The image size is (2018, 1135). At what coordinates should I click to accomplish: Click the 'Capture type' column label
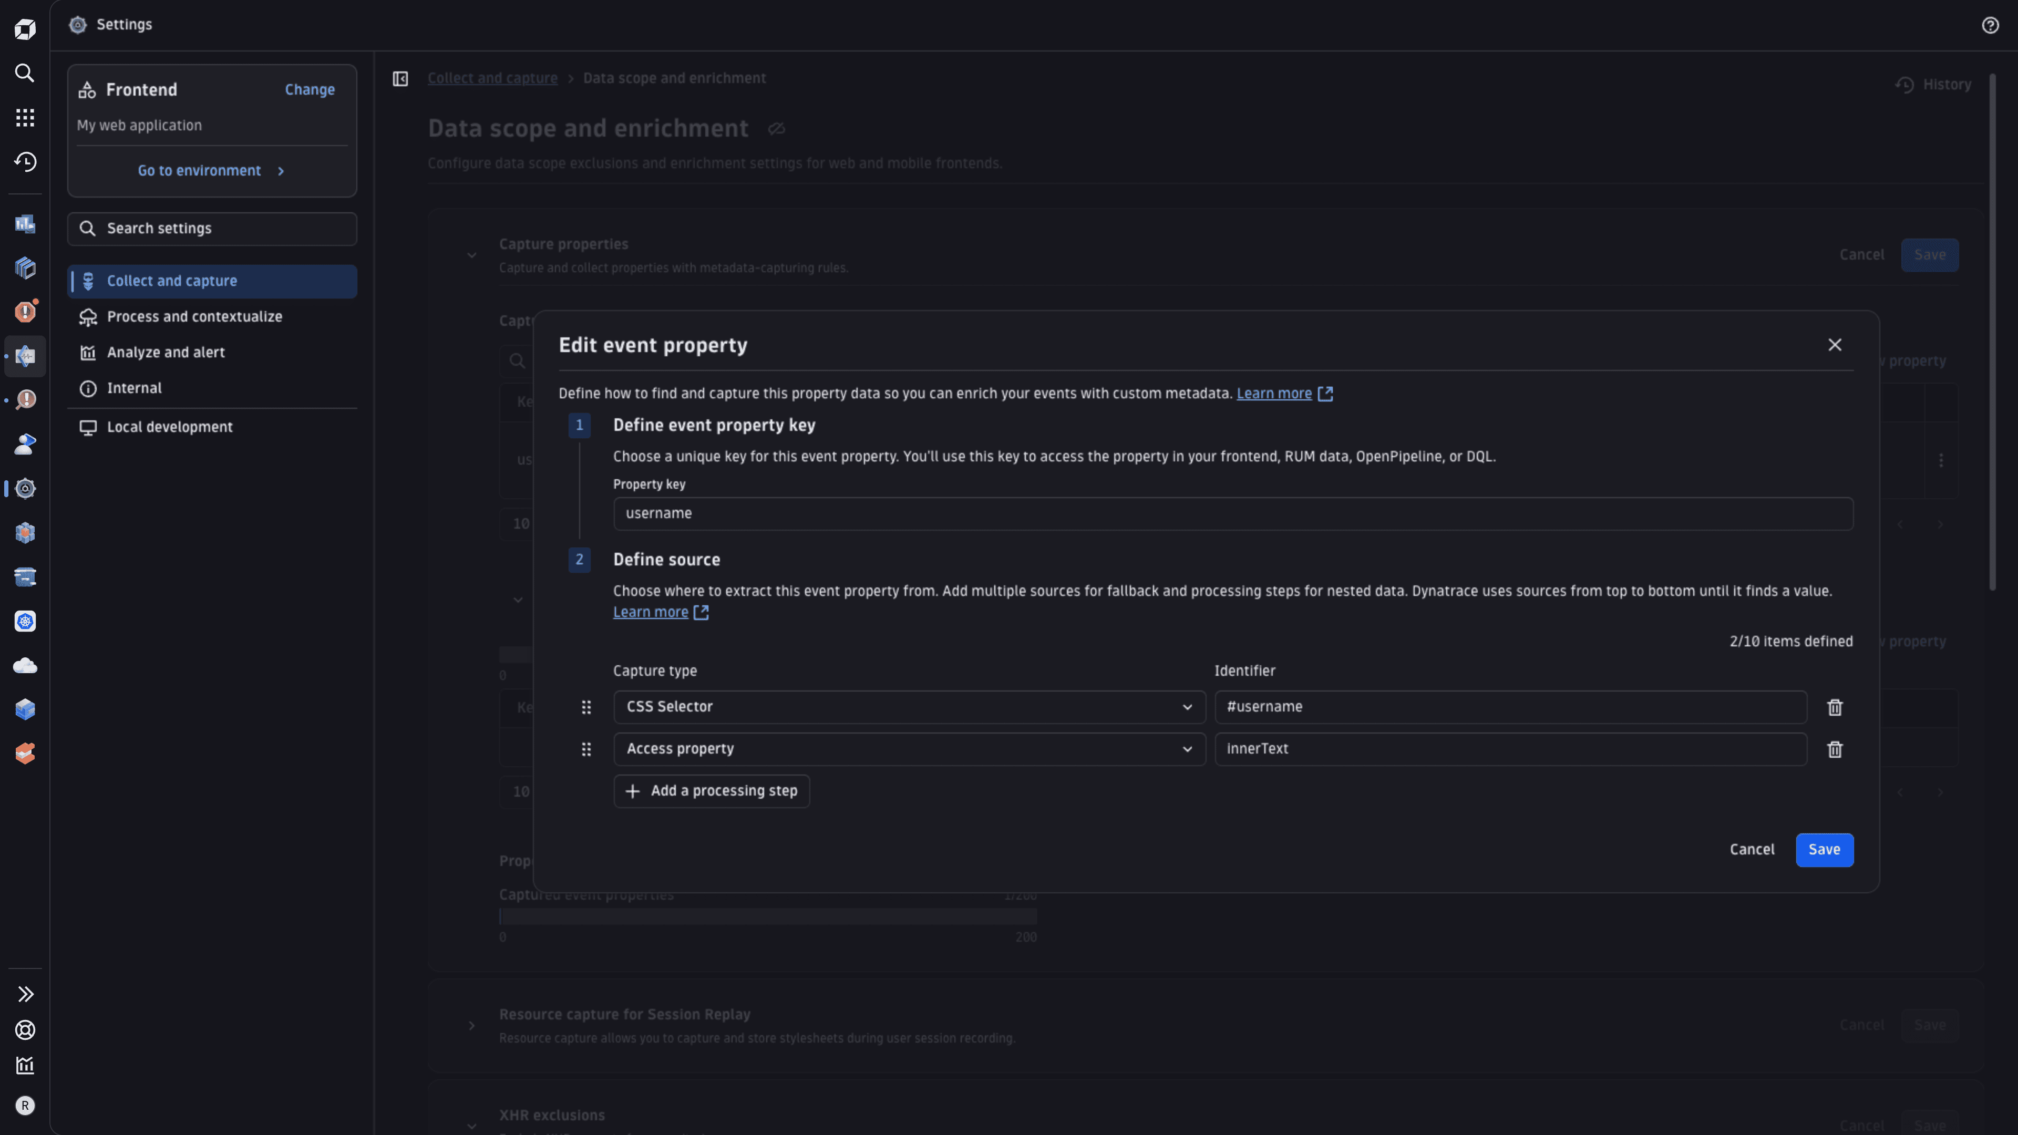(x=654, y=672)
